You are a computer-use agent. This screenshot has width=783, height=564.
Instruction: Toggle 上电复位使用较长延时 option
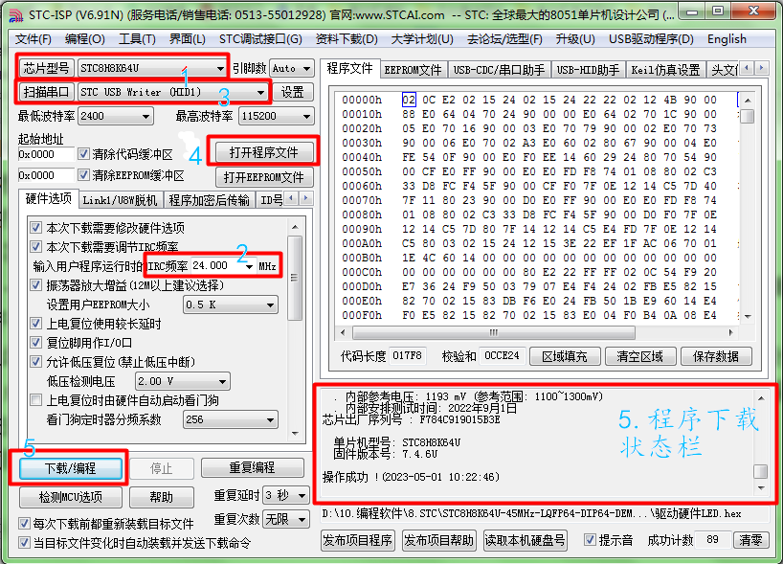click(x=36, y=324)
